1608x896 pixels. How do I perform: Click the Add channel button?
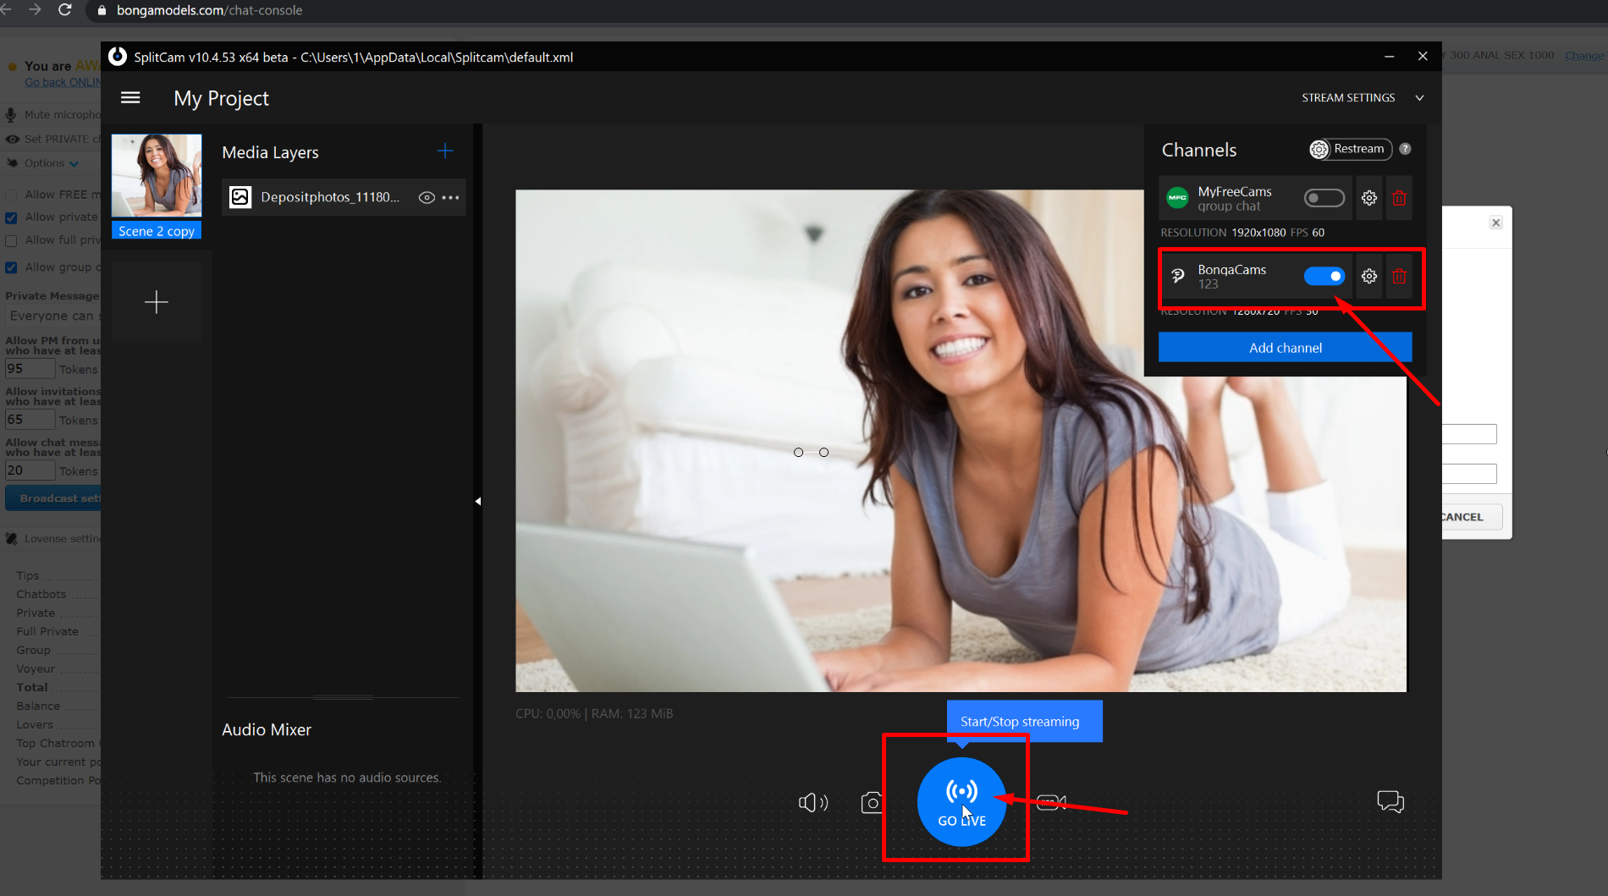1284,348
